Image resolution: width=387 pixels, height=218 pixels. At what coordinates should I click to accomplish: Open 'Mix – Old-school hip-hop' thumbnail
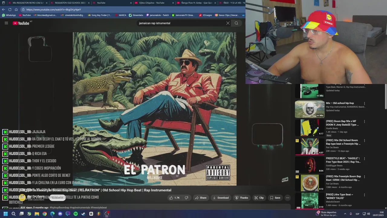(310, 109)
